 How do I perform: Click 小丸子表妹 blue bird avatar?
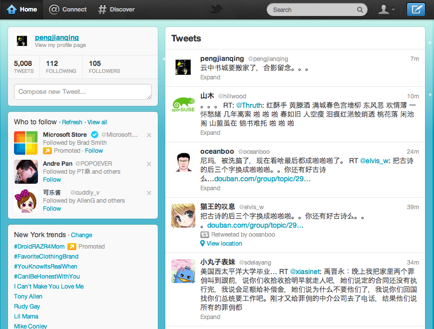pyautogui.click(x=183, y=271)
